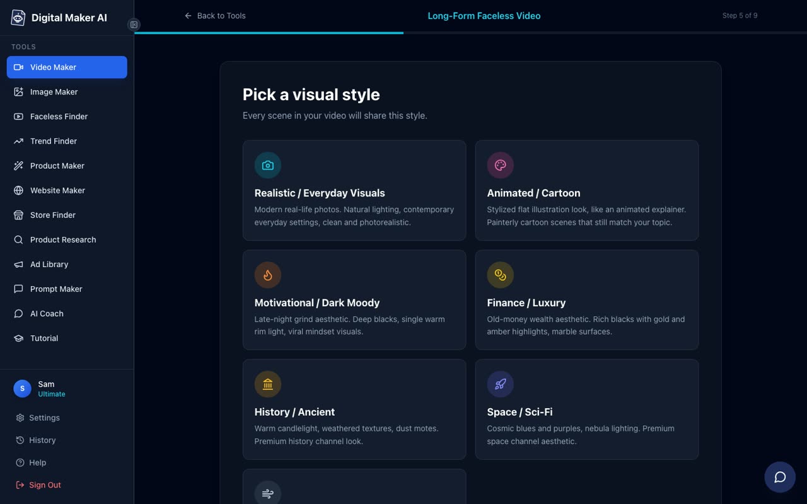Open Product Research
Image resolution: width=807 pixels, height=504 pixels.
pos(67,239)
